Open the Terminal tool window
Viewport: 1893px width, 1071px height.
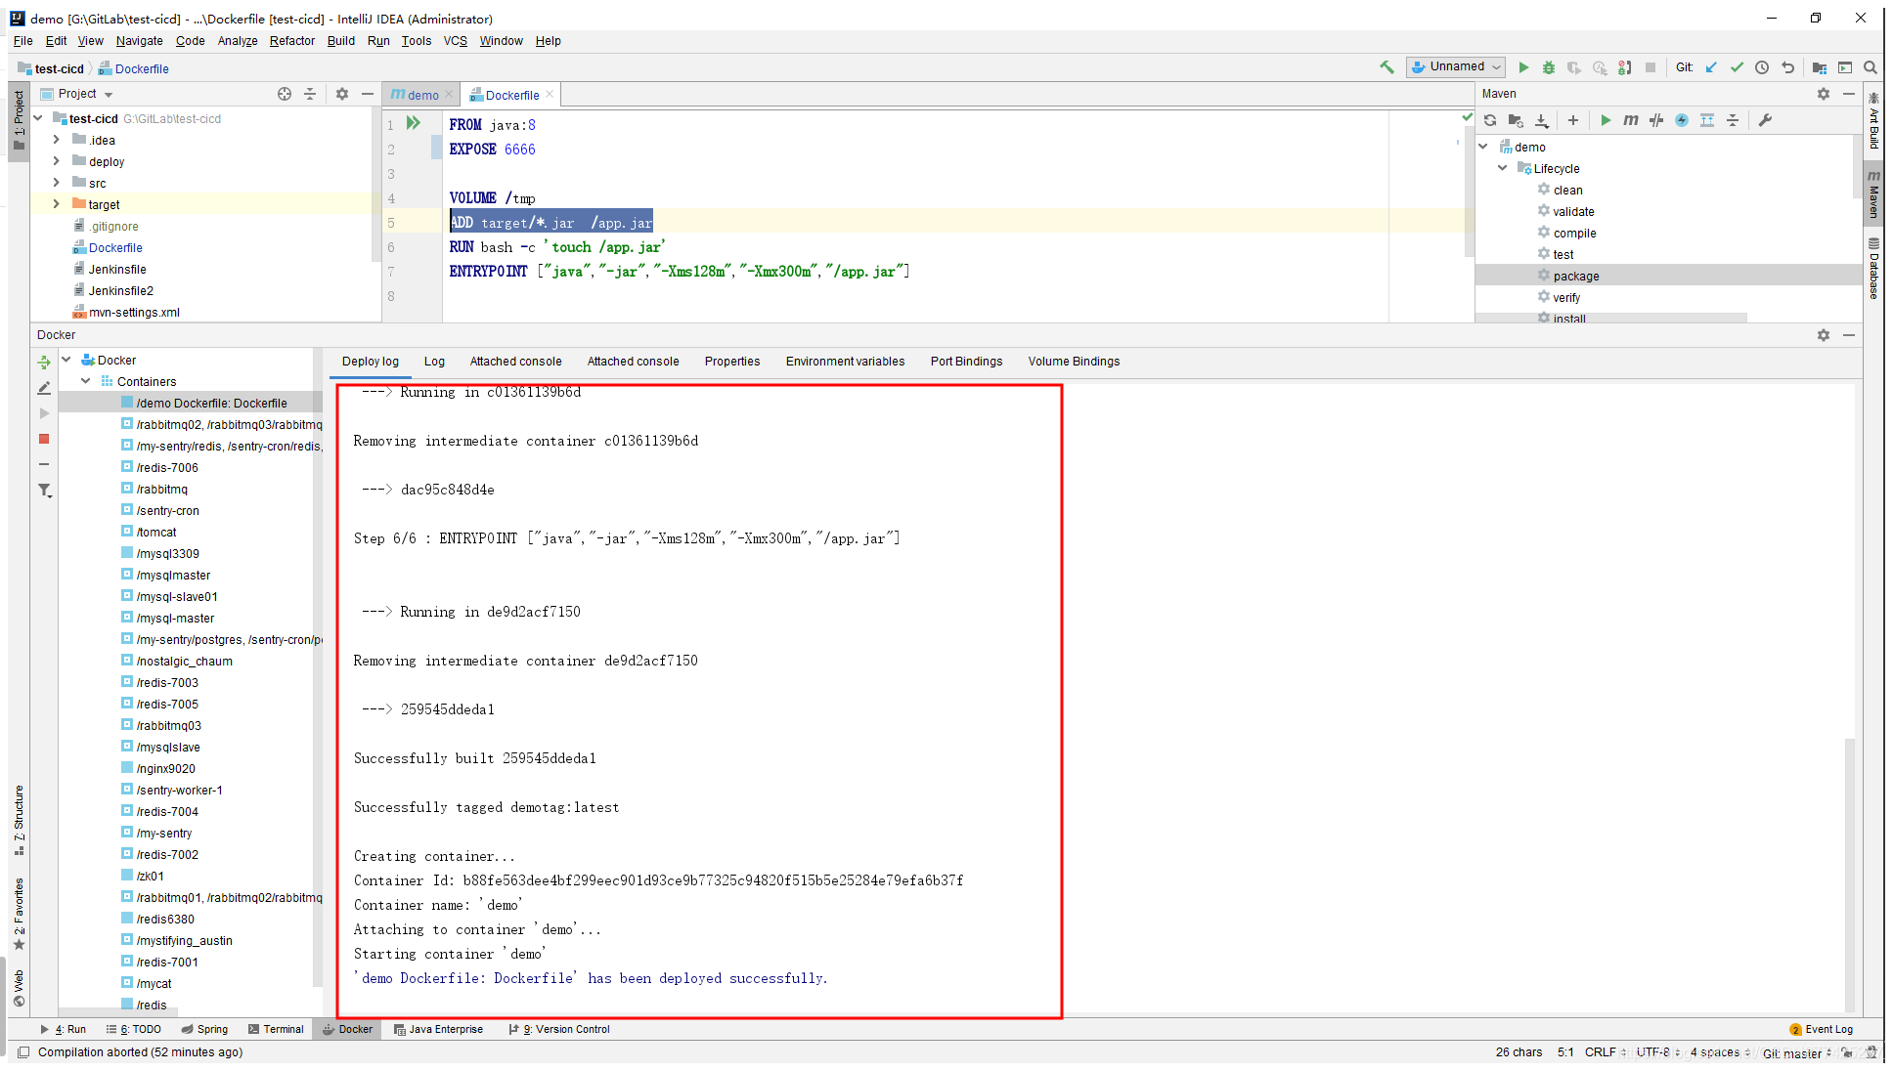276,1029
